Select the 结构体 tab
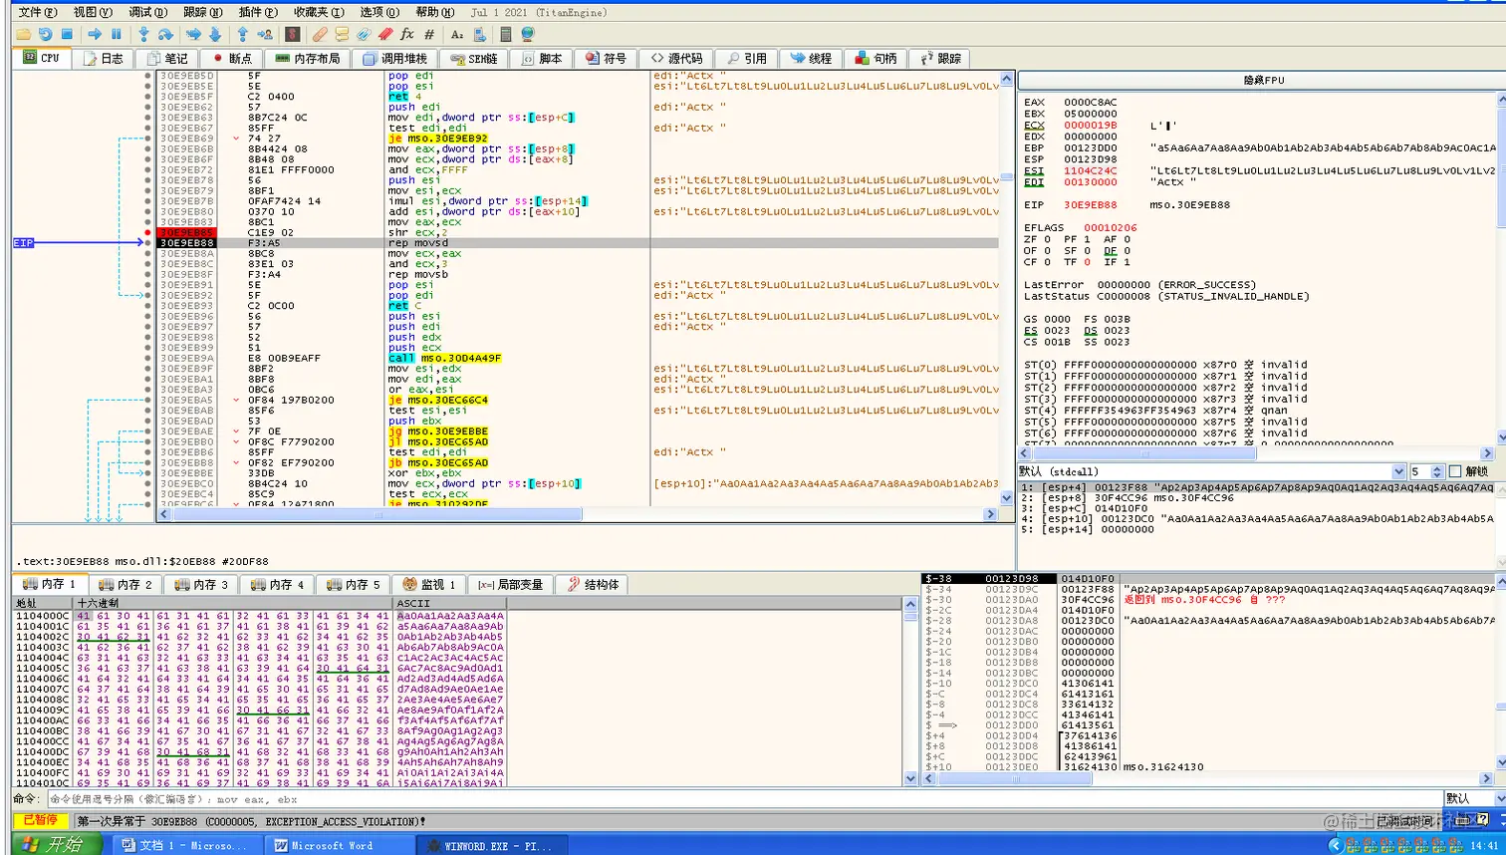 click(593, 584)
